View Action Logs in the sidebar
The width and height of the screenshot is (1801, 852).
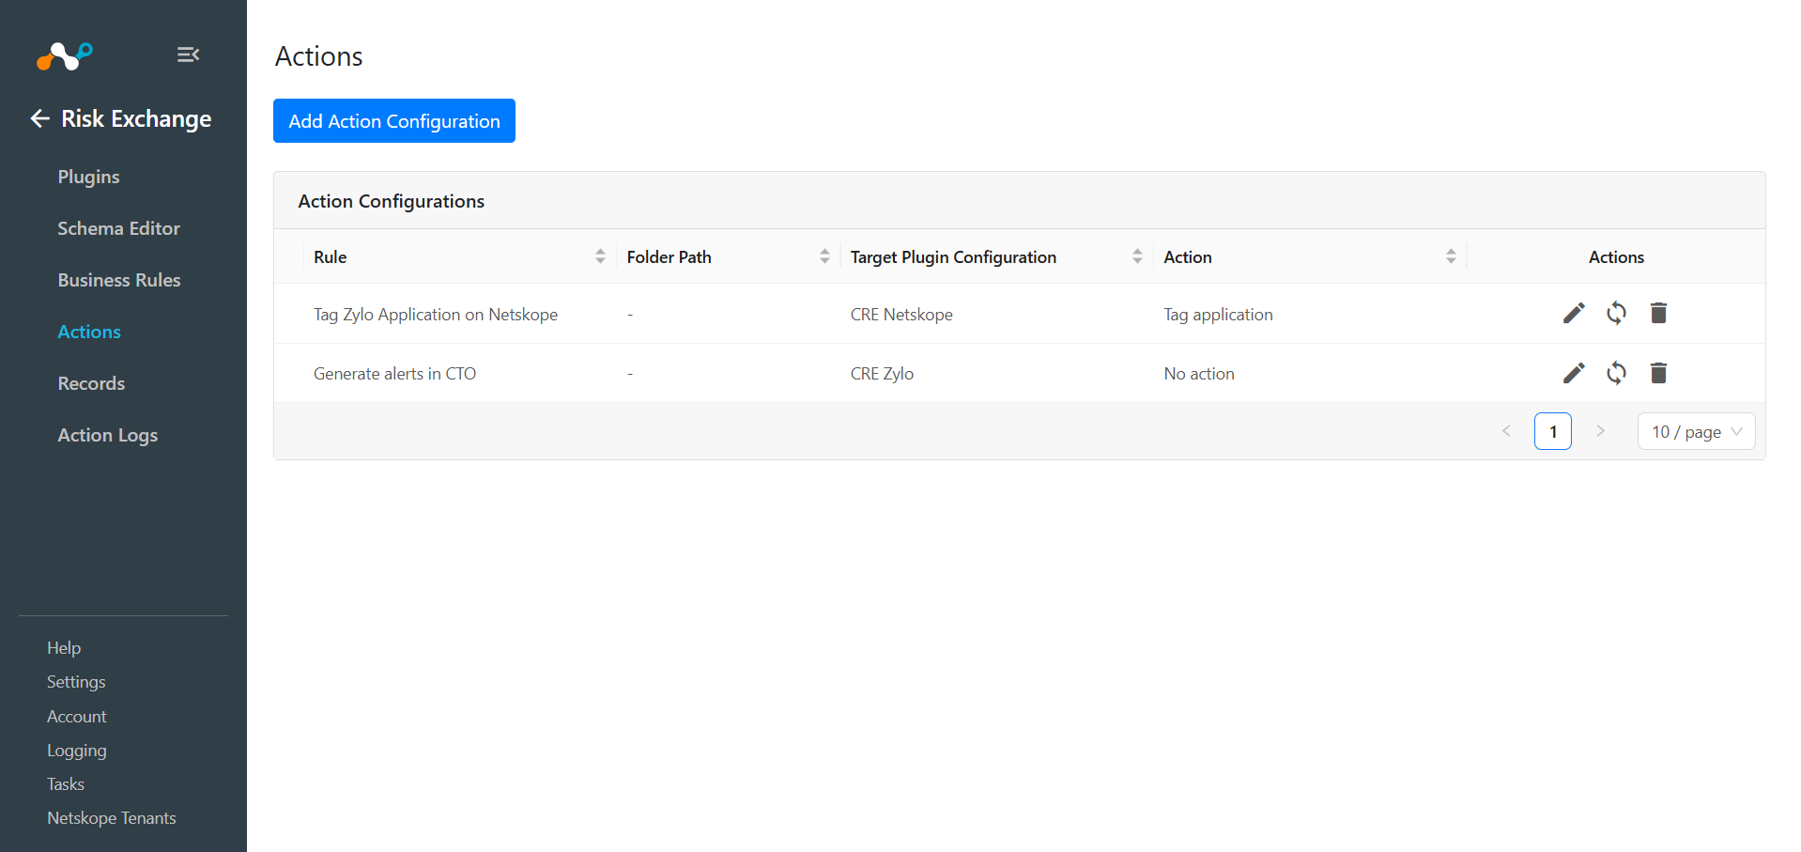point(107,435)
